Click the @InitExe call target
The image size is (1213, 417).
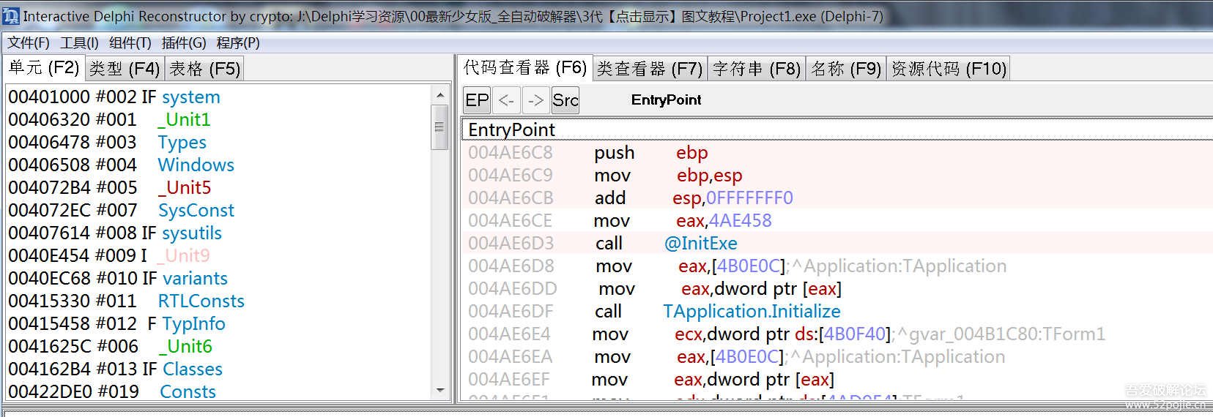click(700, 244)
